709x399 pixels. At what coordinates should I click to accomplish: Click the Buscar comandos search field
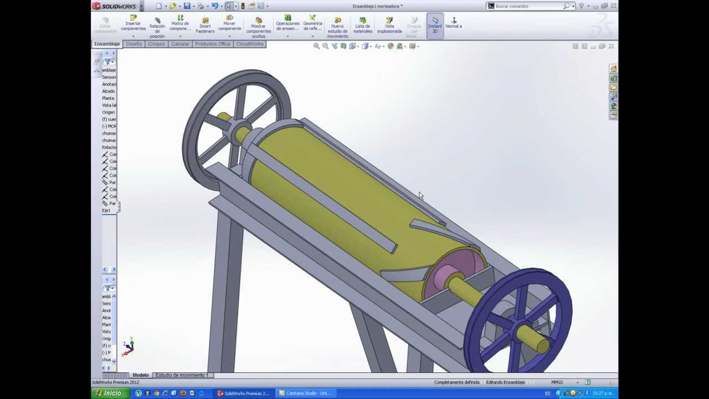point(530,6)
